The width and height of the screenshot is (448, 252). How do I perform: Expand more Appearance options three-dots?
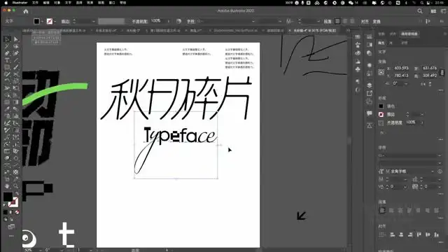[x=441, y=139]
